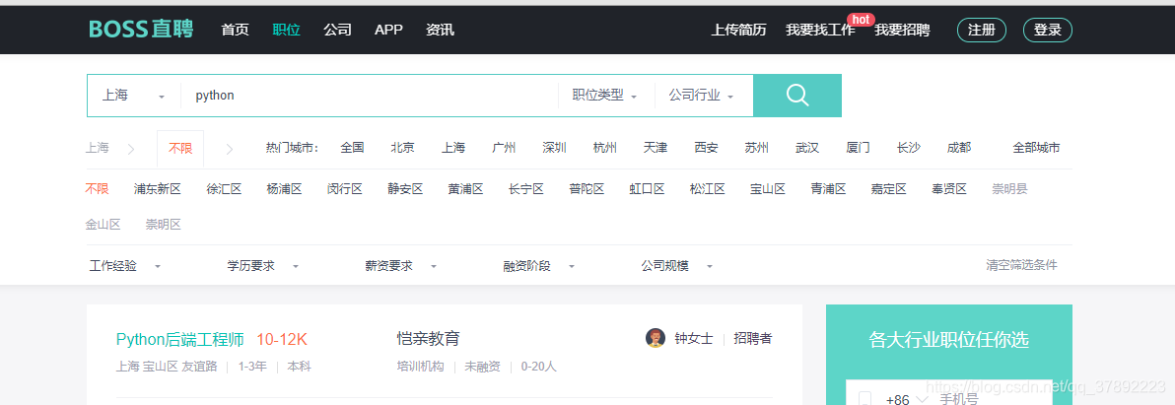The height and width of the screenshot is (405, 1175).
Task: Filter by district 嘉定区
Action: 889,188
